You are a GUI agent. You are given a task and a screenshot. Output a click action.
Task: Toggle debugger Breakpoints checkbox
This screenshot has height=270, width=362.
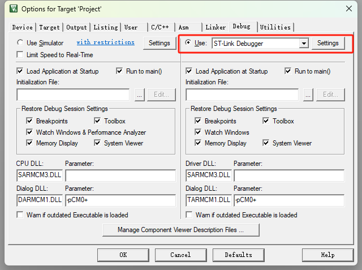[198, 121]
